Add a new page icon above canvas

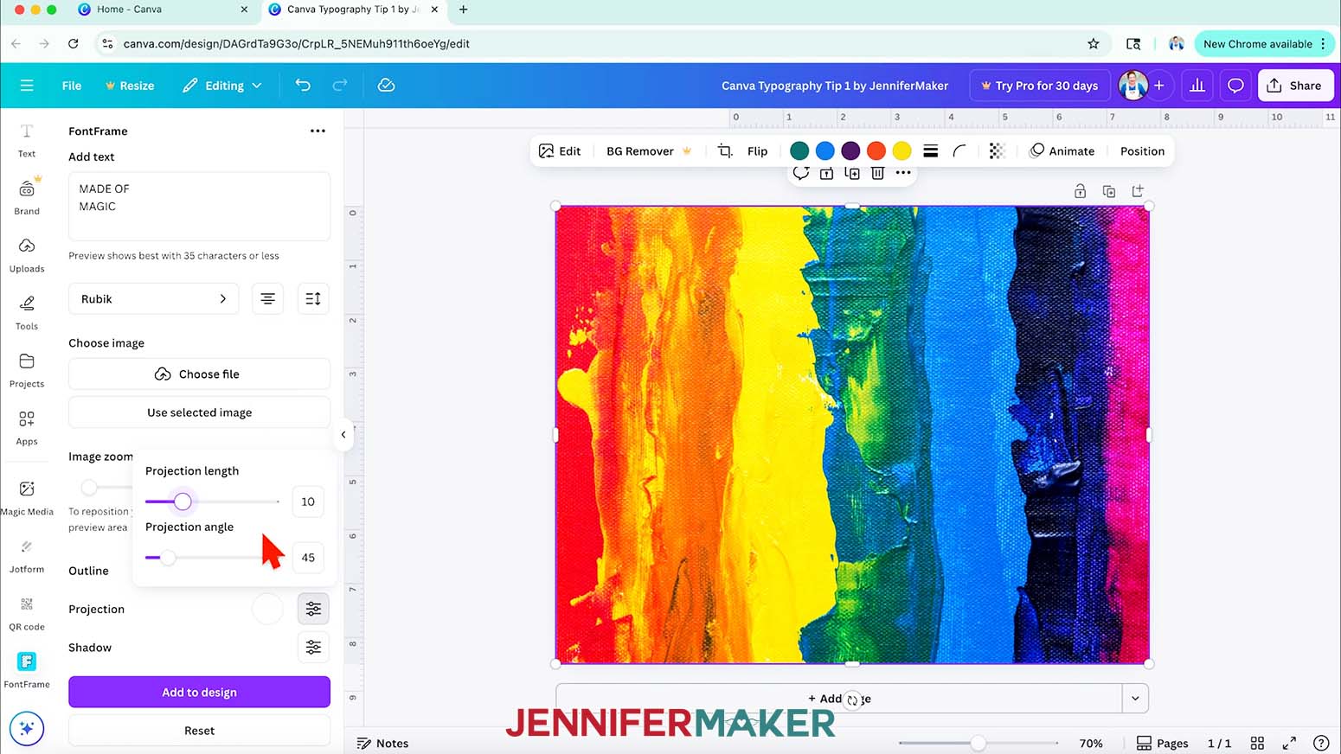[x=1138, y=191]
